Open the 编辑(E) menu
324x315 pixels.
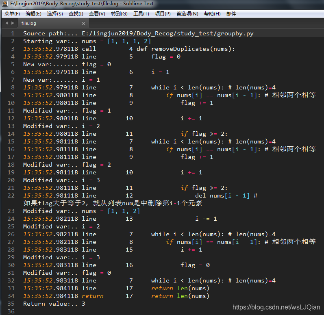point(33,14)
